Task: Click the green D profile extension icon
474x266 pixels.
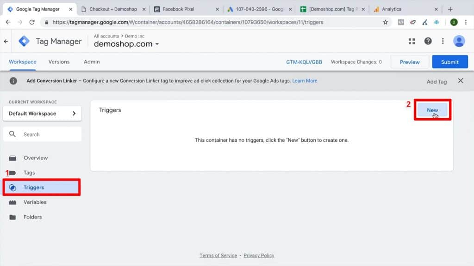Action: (x=454, y=22)
